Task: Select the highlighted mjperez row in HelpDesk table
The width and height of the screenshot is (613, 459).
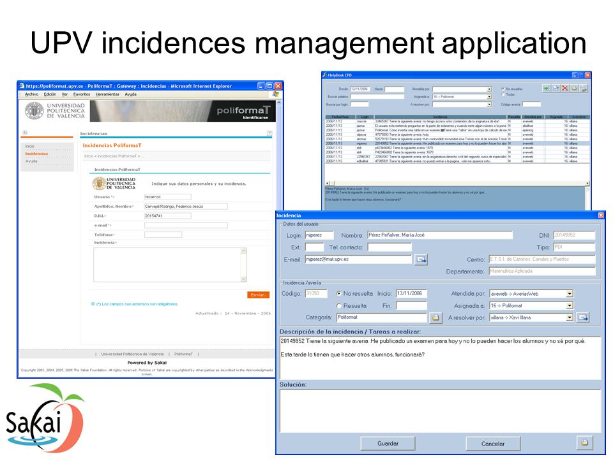Action: (x=457, y=143)
